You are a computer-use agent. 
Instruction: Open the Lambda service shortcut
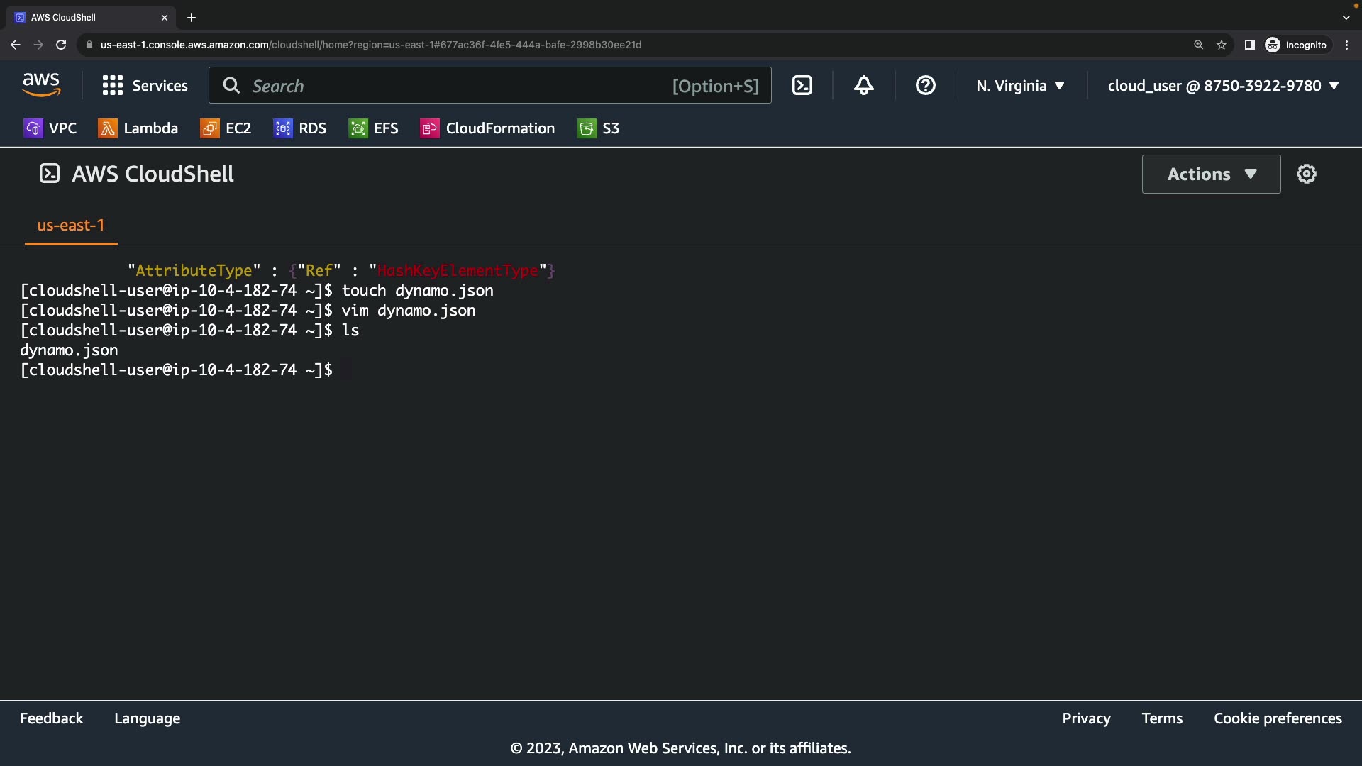coord(138,128)
